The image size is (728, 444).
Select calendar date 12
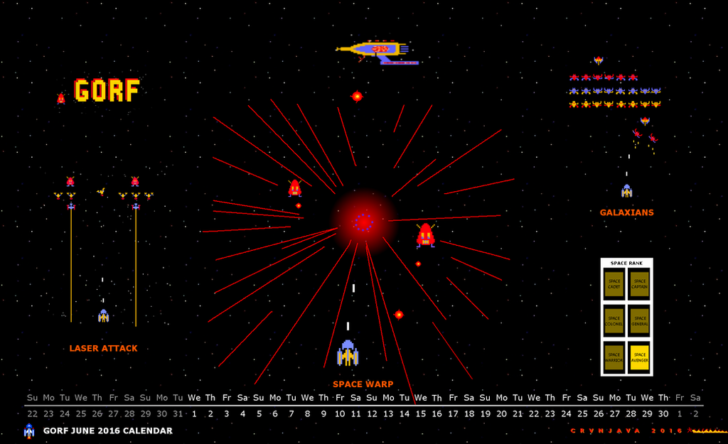[x=372, y=414]
